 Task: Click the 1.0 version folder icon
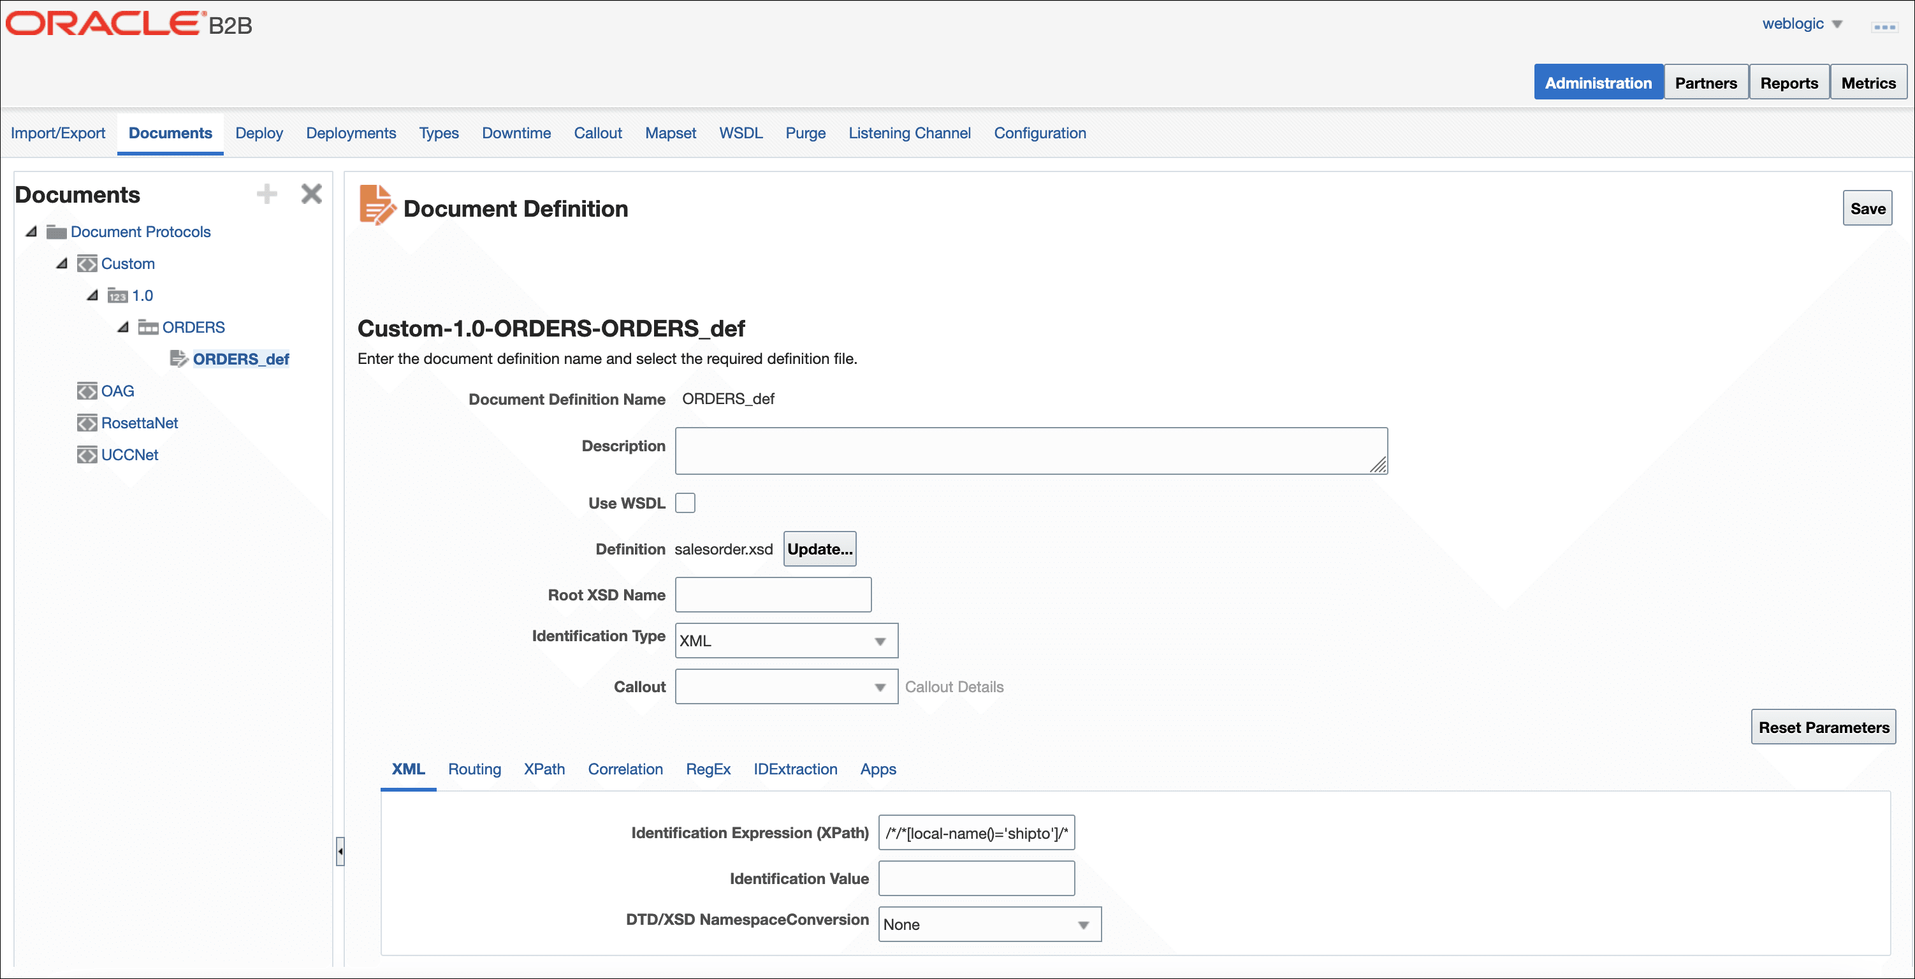117,296
